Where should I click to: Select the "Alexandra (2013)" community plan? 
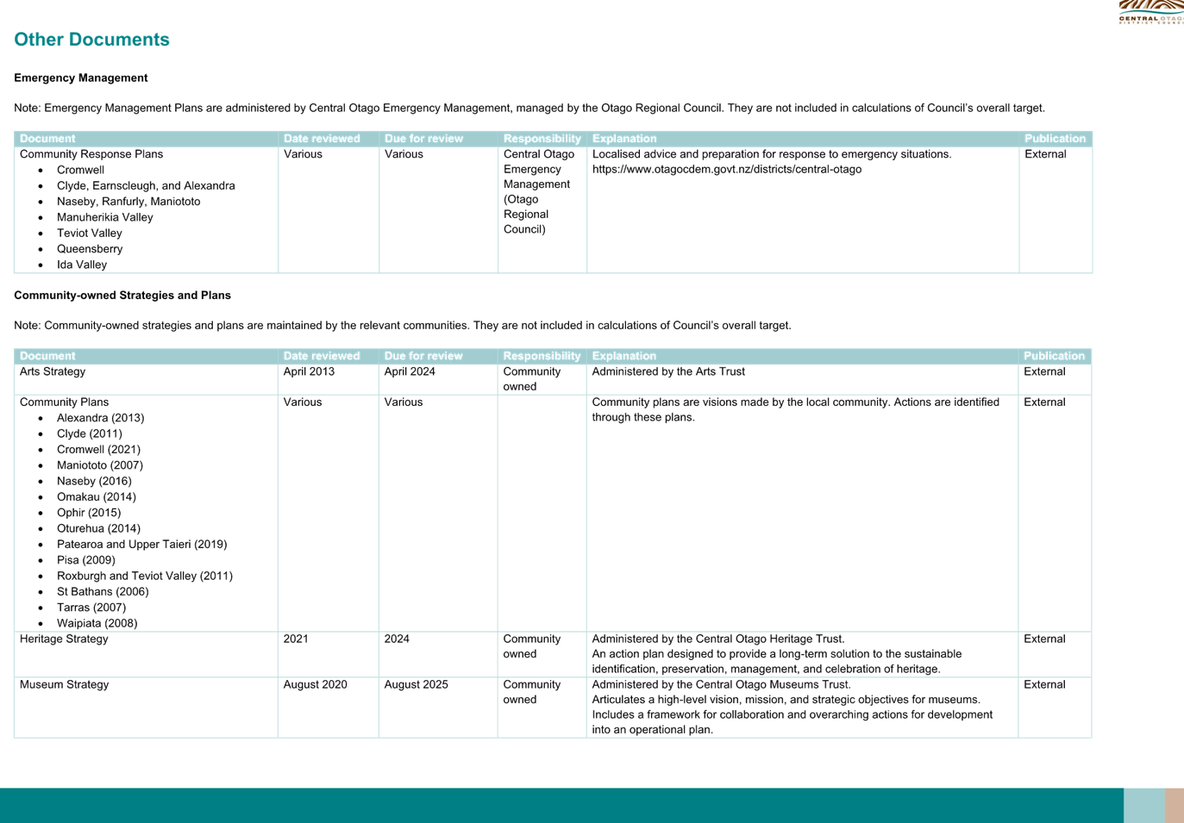[101, 418]
